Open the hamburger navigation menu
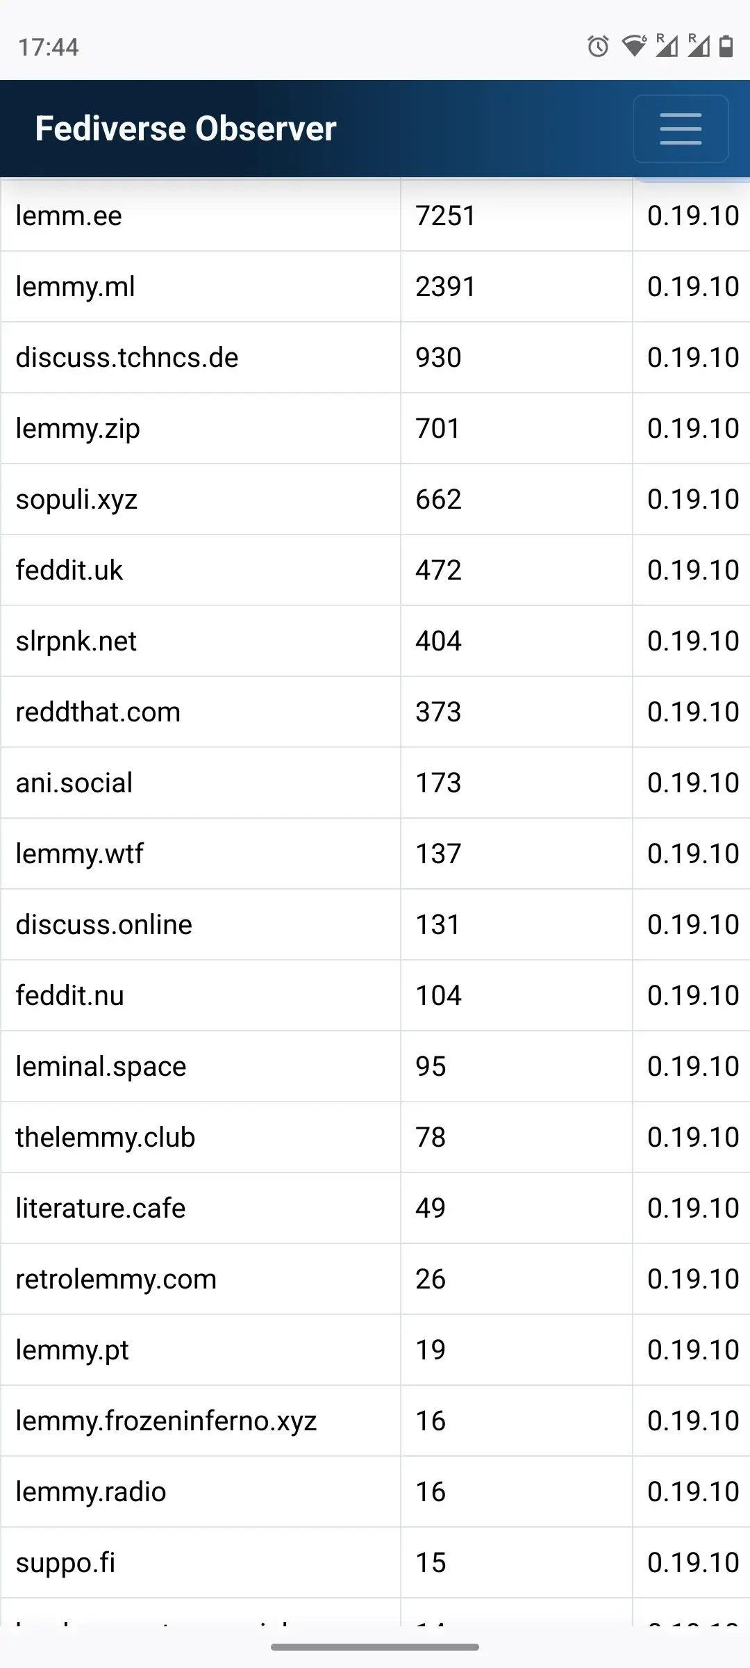 [x=681, y=129]
